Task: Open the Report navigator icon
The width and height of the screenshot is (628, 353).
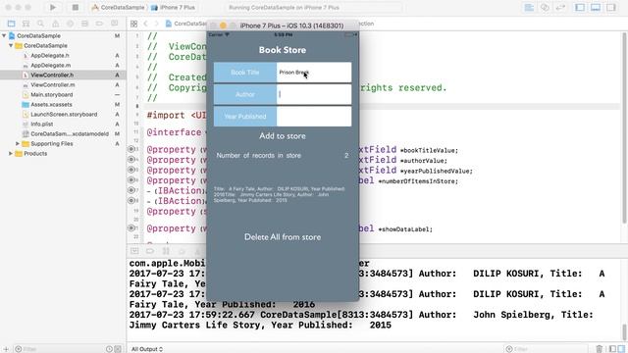Action: coord(114,24)
